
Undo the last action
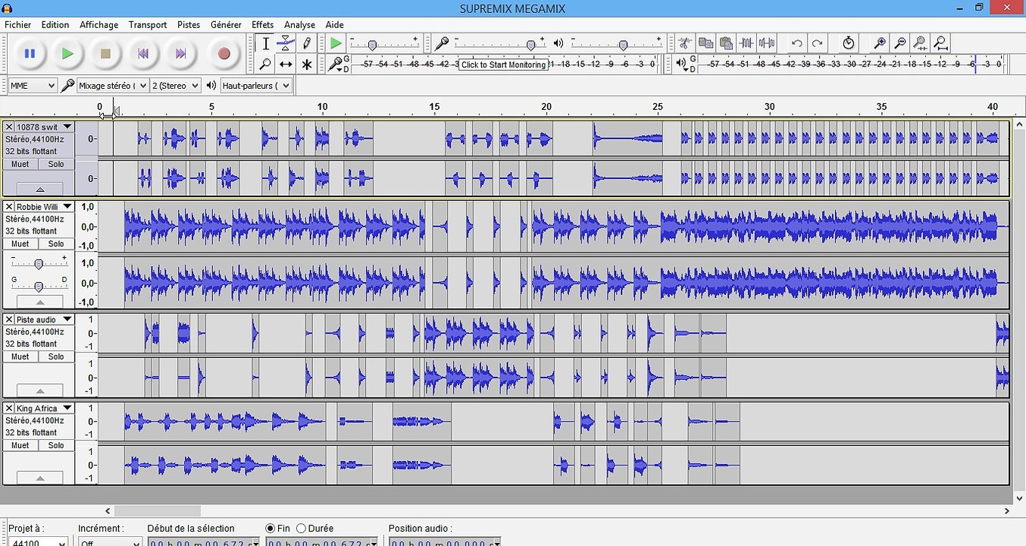coord(796,43)
